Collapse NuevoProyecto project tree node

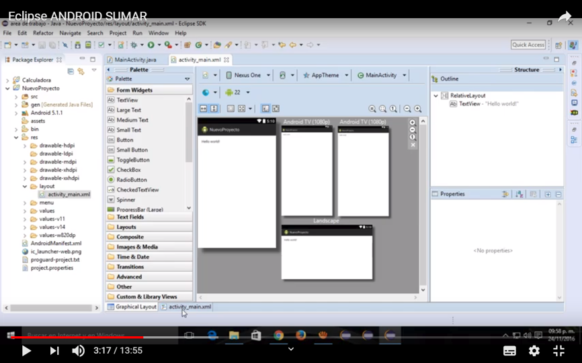7,89
